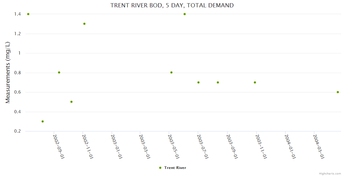Select the rightmost data point at 0.6 mg/L
The width and height of the screenshot is (344, 176).
pyautogui.click(x=338, y=92)
